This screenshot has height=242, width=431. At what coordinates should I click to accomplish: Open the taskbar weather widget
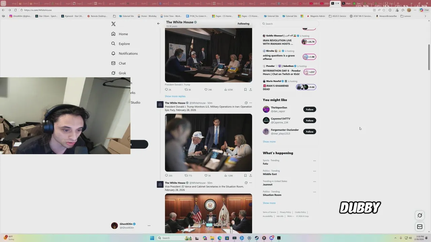click(x=9, y=238)
